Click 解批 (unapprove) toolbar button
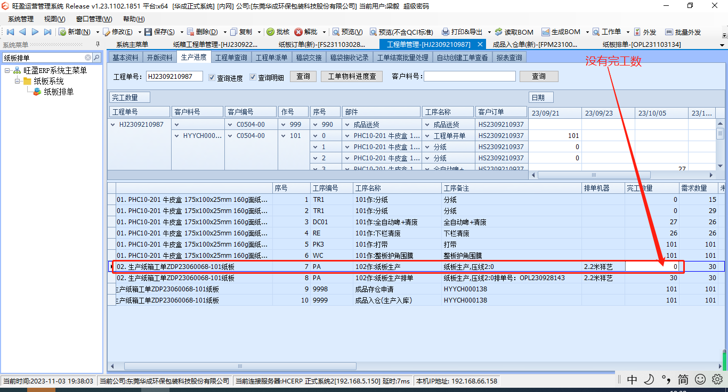Screen dimensions: 728x392 point(306,32)
